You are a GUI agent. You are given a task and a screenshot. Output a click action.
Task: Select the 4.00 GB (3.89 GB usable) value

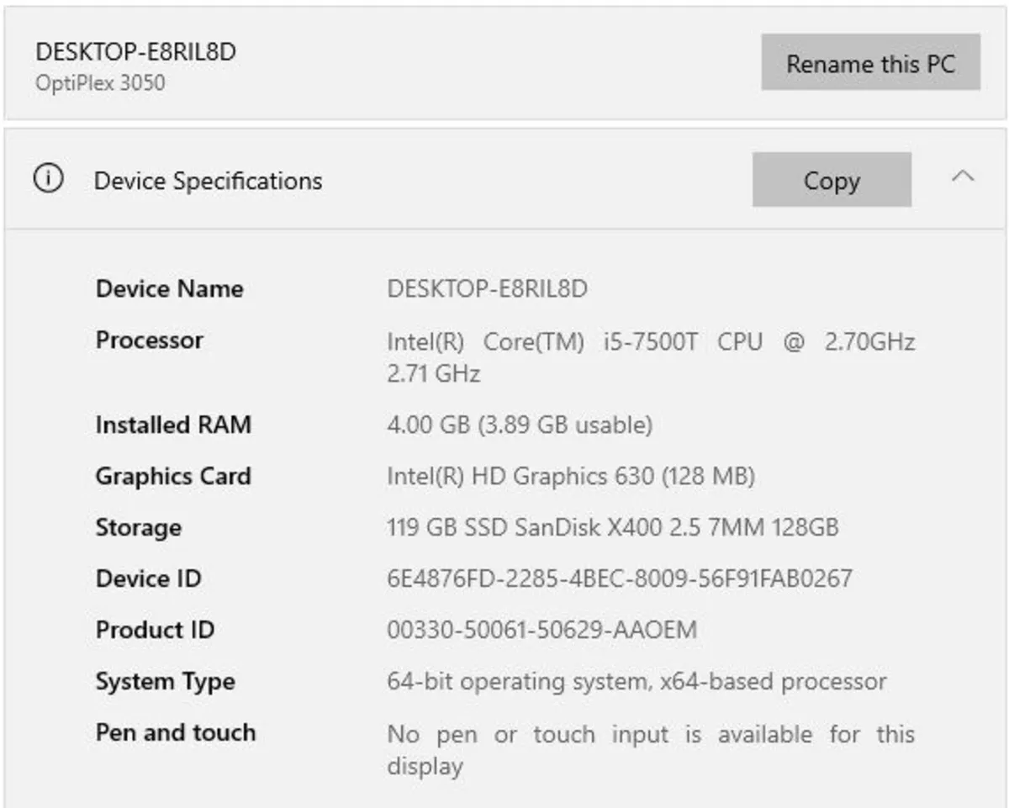520,425
